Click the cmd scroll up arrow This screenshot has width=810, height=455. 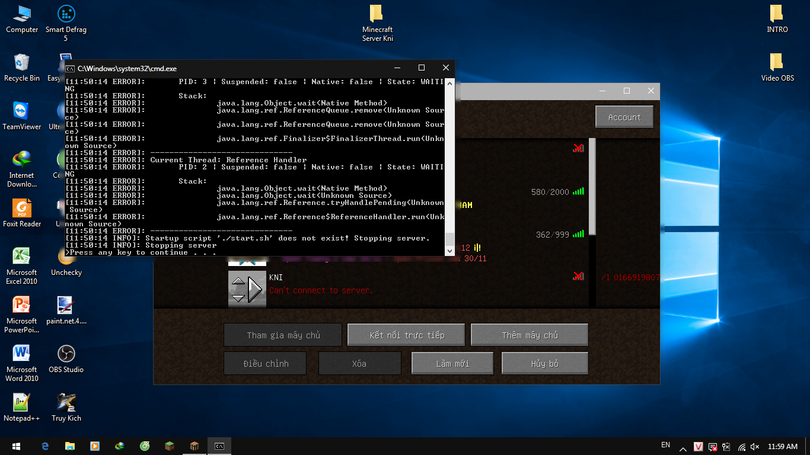pyautogui.click(x=449, y=83)
